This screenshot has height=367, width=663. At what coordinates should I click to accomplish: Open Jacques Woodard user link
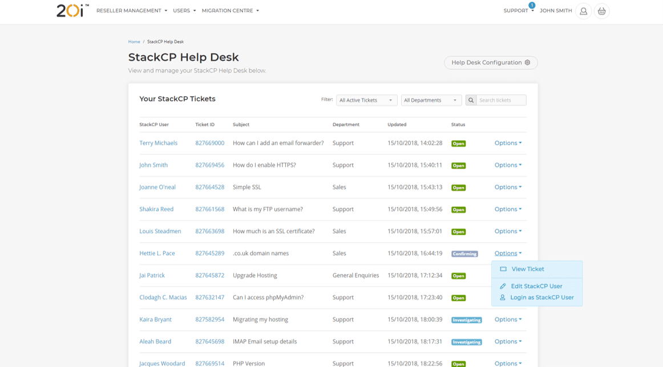[x=163, y=363]
